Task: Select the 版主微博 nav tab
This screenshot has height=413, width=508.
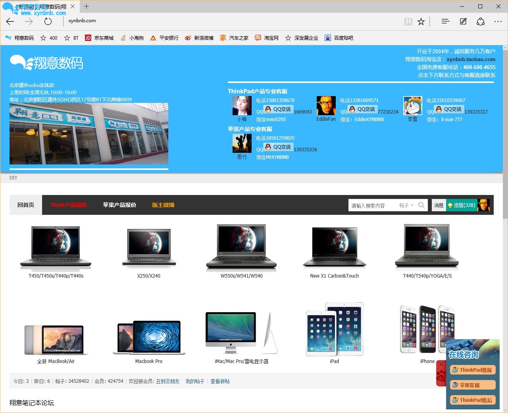Action: tap(163, 205)
